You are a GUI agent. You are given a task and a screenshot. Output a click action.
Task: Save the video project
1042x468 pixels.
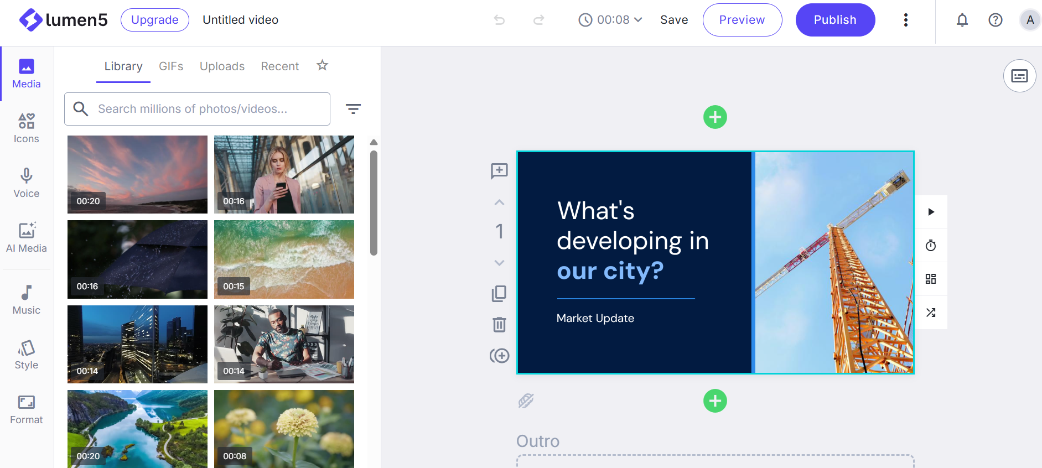[674, 20]
